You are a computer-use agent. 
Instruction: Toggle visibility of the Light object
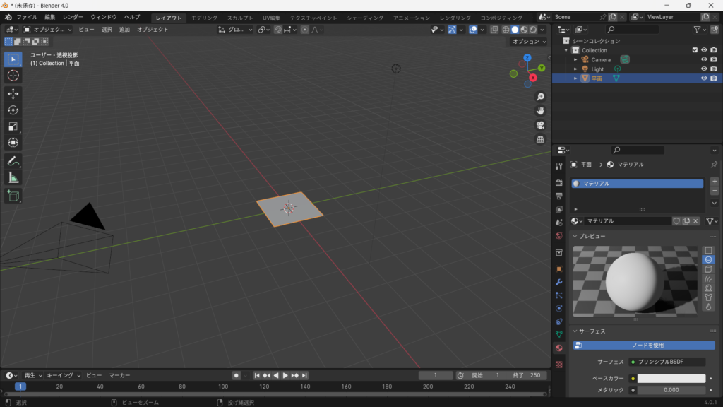pos(704,69)
